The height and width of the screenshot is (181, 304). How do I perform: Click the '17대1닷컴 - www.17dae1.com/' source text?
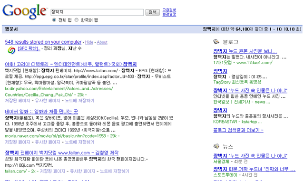[x=243, y=63]
